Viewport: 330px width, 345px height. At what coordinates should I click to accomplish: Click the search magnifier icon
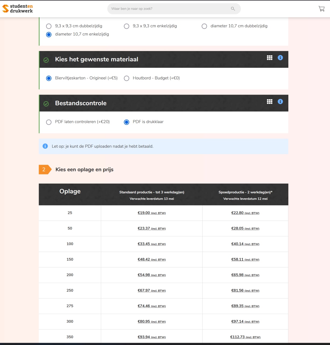233,9
